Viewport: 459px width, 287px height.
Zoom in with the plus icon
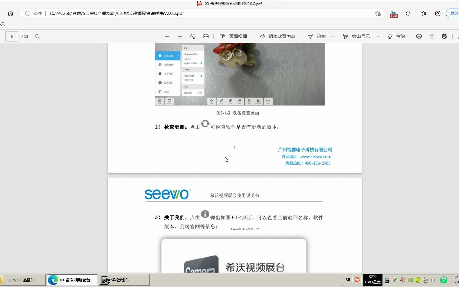pyautogui.click(x=180, y=37)
